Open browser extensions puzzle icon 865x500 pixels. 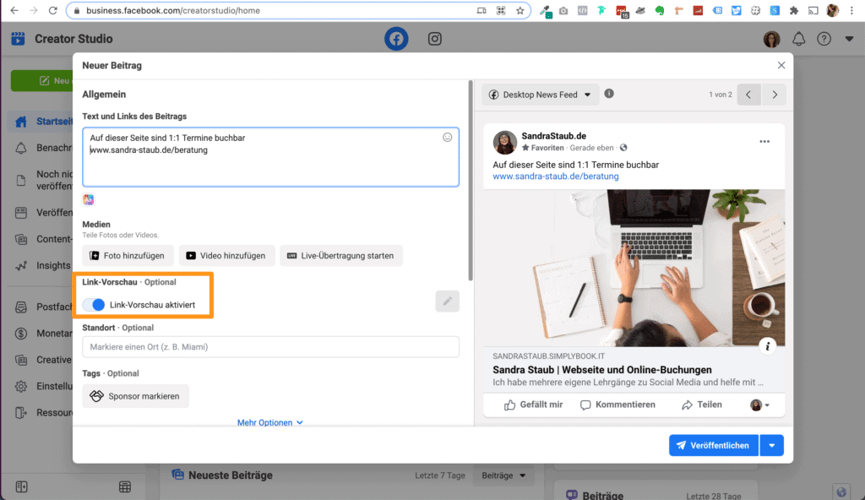(794, 10)
